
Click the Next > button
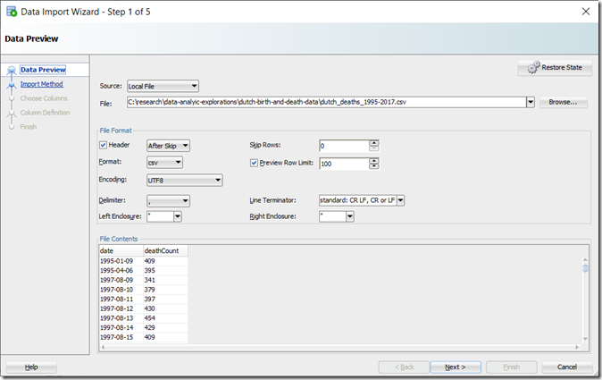click(456, 367)
